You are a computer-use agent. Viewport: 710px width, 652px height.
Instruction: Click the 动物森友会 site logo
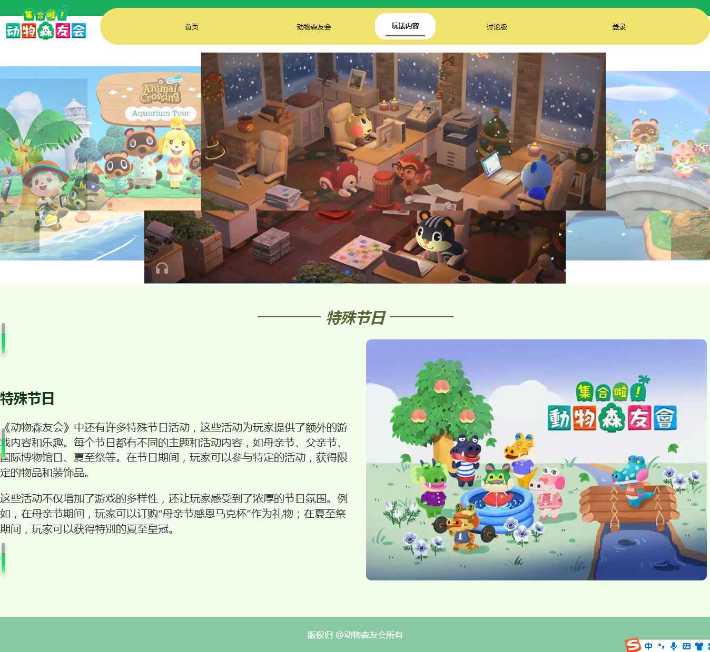(x=46, y=25)
